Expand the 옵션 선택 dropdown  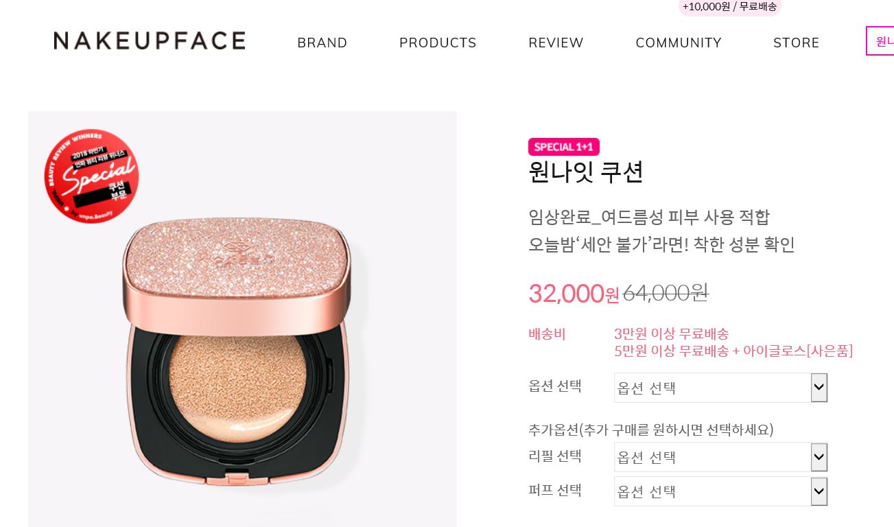tap(720, 388)
